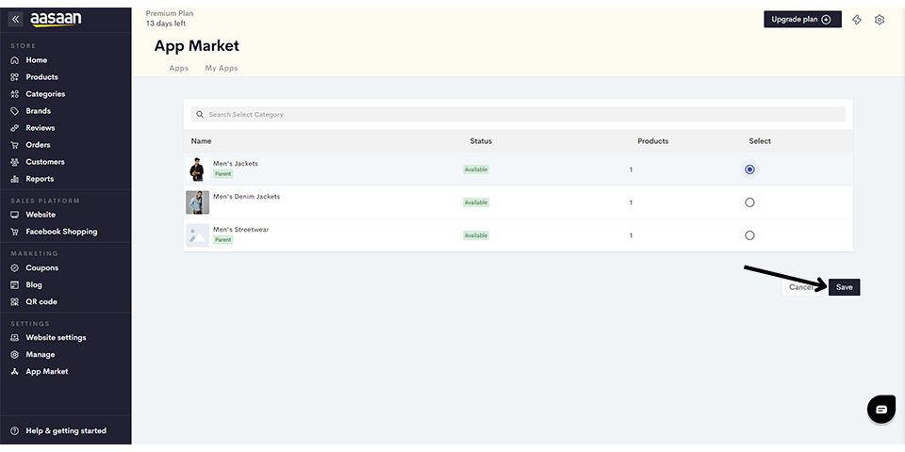
Task: Click the Orders cart icon in sidebar
Action: 15,145
